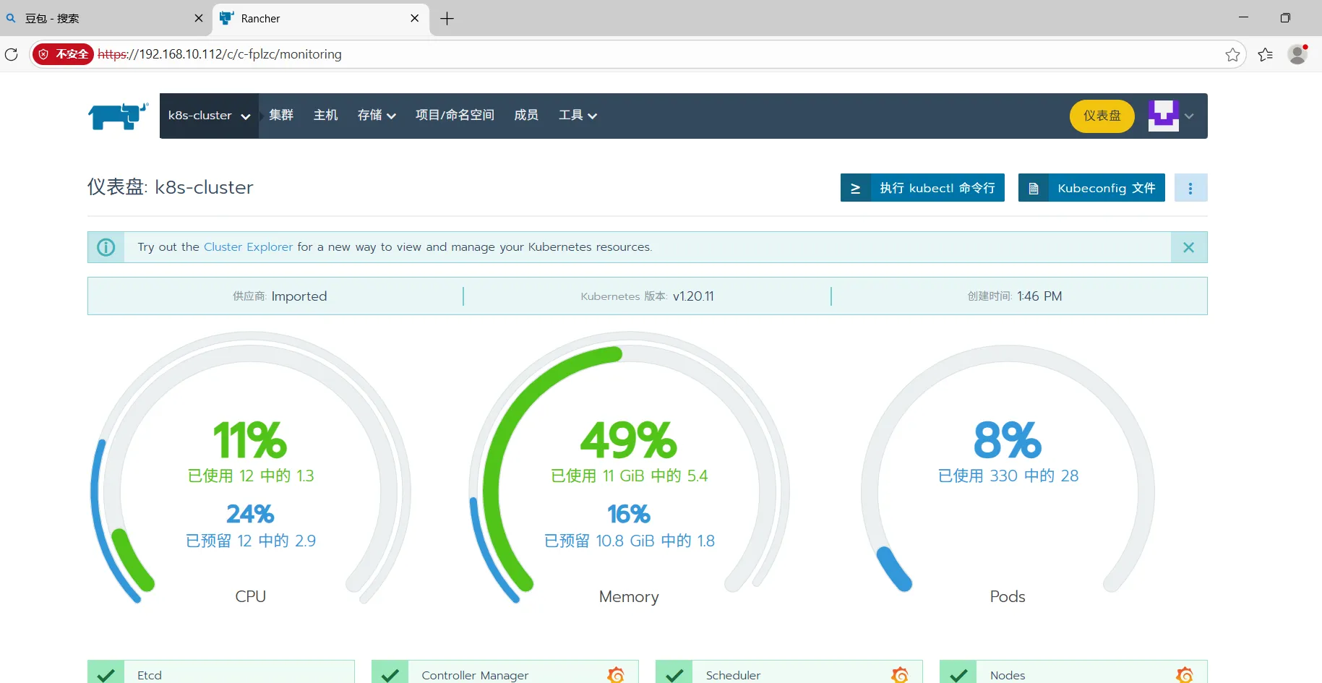Expand the 工具 dropdown menu
This screenshot has height=683, width=1322.
pos(578,116)
